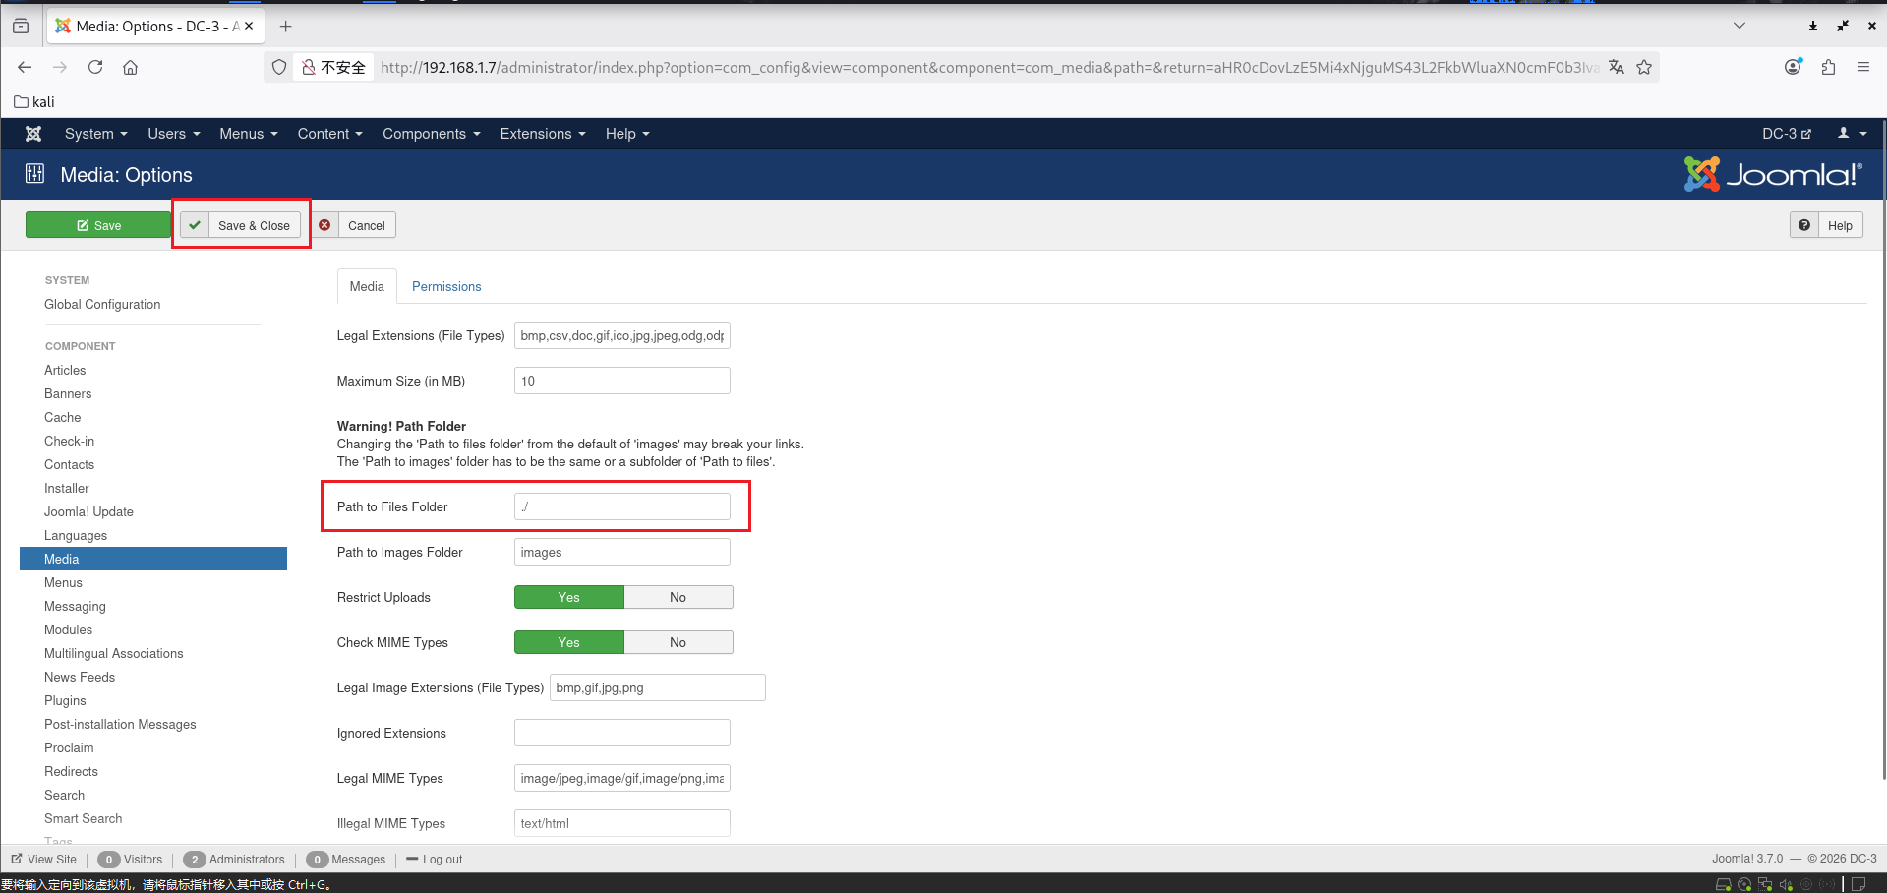The image size is (1887, 893).
Task: Bookmark this page with star icon
Action: click(x=1644, y=67)
